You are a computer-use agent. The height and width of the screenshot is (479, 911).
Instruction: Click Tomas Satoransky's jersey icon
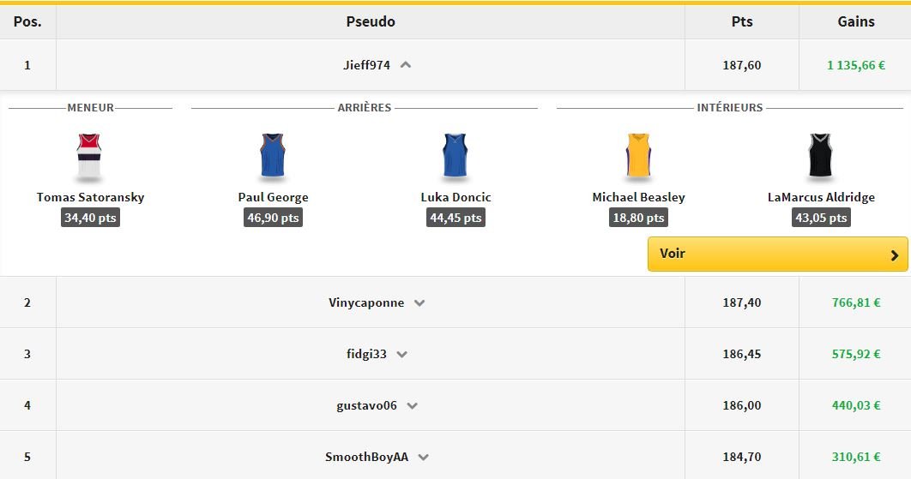90,156
